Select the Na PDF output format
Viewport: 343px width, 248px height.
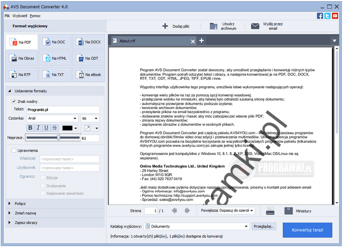22,42
